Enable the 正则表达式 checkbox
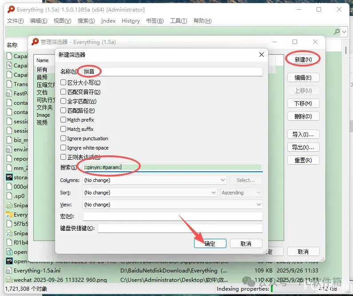 click(x=63, y=157)
